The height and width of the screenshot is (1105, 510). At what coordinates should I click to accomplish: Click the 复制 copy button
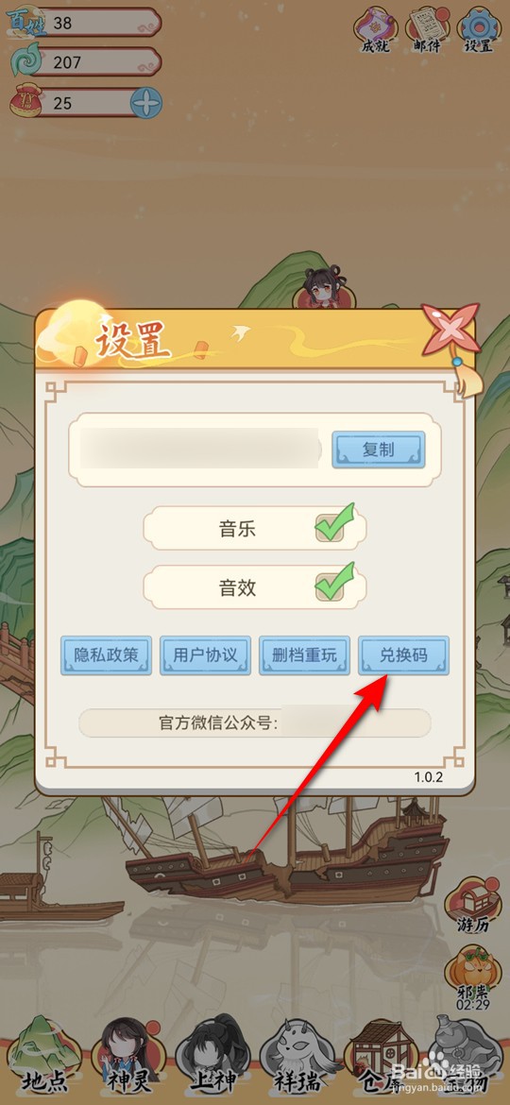pos(379,450)
